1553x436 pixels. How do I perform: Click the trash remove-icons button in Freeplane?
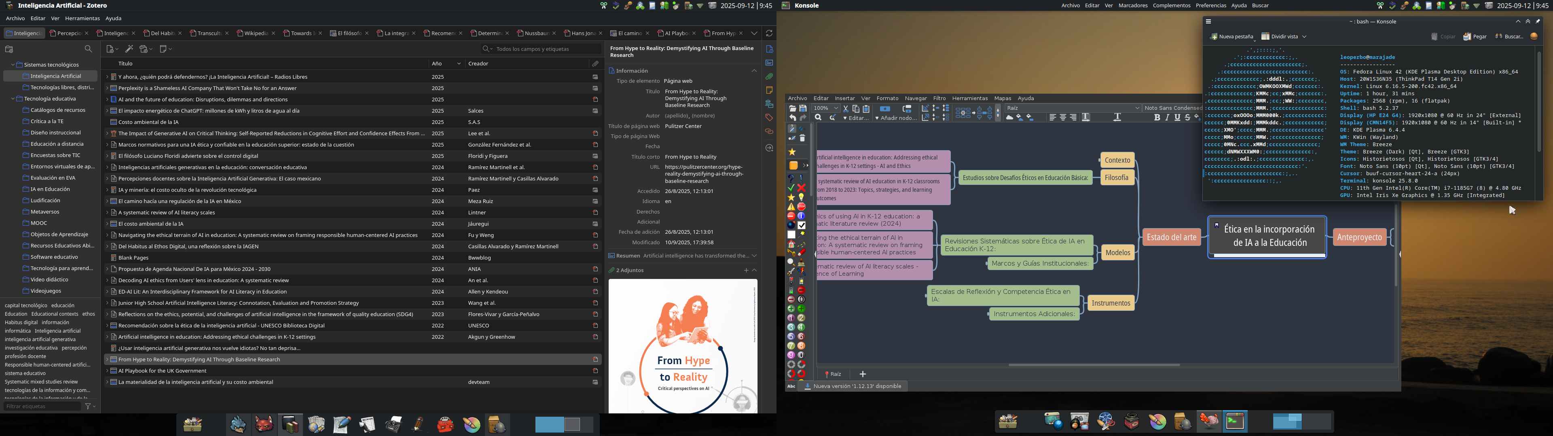802,138
